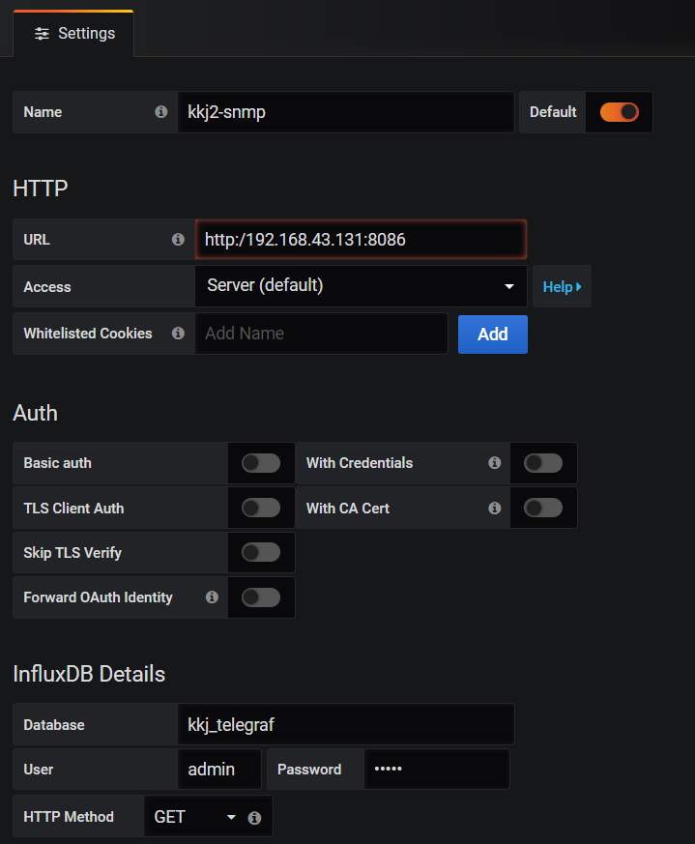The image size is (695, 844).
Task: Click the Add cookie button
Action: point(493,335)
